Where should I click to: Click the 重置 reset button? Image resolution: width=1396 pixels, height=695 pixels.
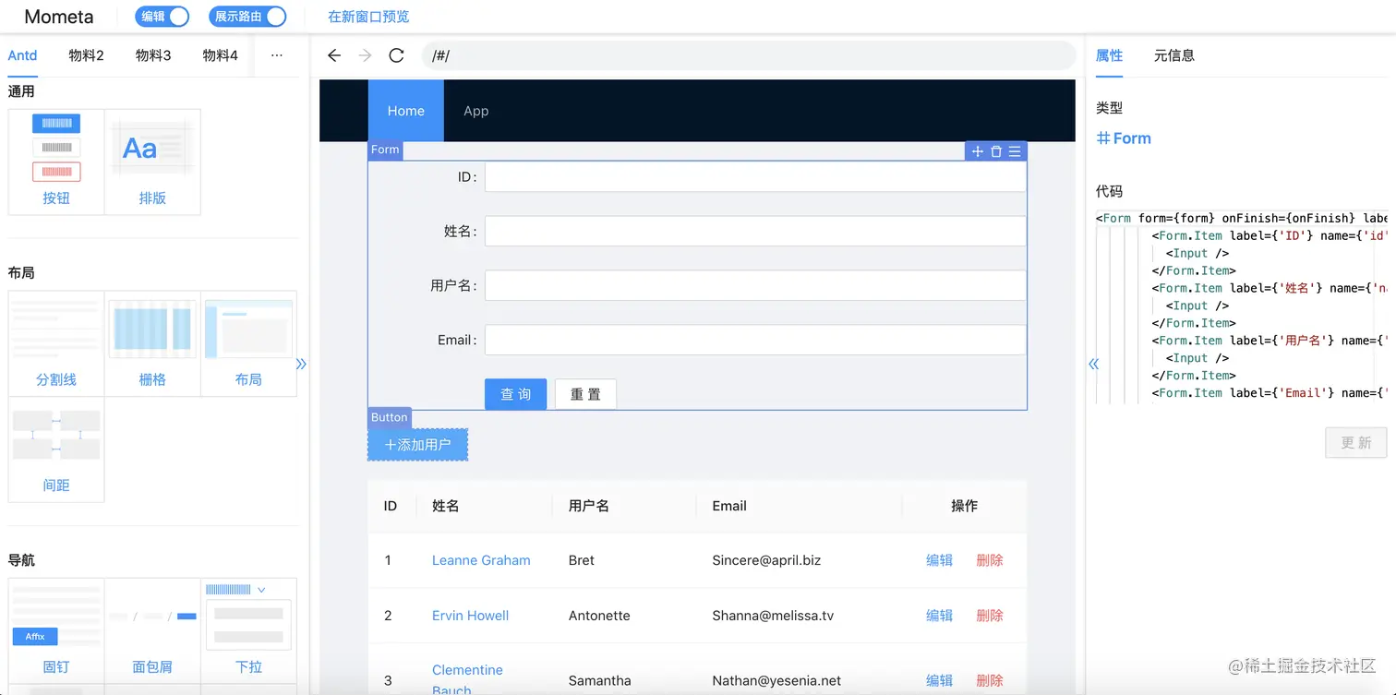pos(585,394)
